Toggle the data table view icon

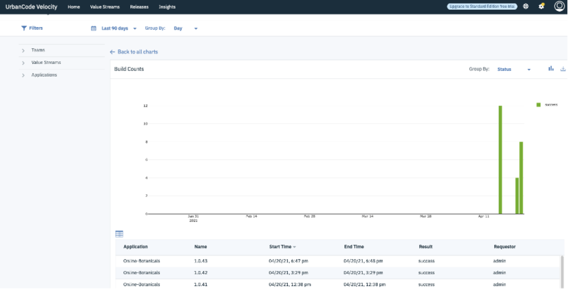pos(119,234)
